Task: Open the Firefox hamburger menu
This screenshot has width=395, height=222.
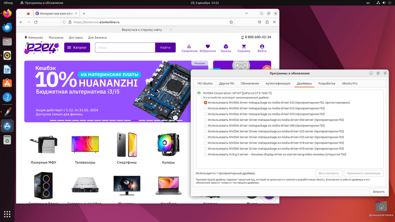Action: coord(275,22)
